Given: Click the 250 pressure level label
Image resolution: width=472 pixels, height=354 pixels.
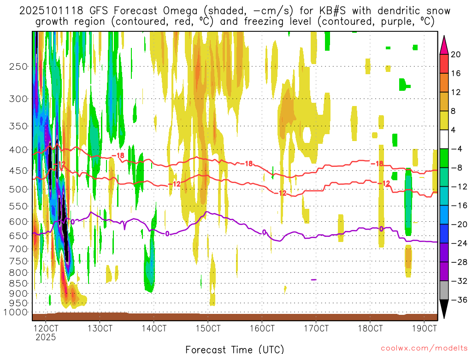Looking at the screenshot, I should pyautogui.click(x=18, y=66).
